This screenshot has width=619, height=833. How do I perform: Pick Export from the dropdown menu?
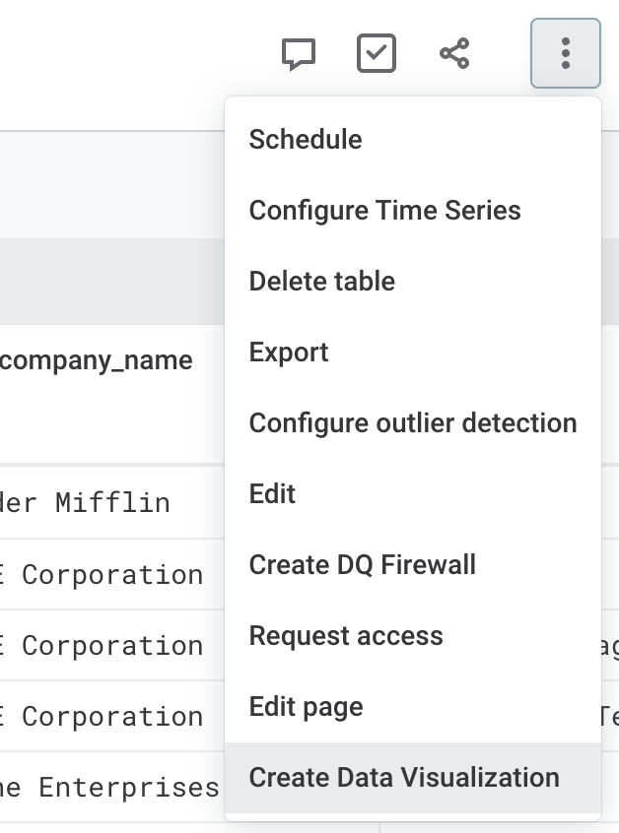pyautogui.click(x=289, y=352)
